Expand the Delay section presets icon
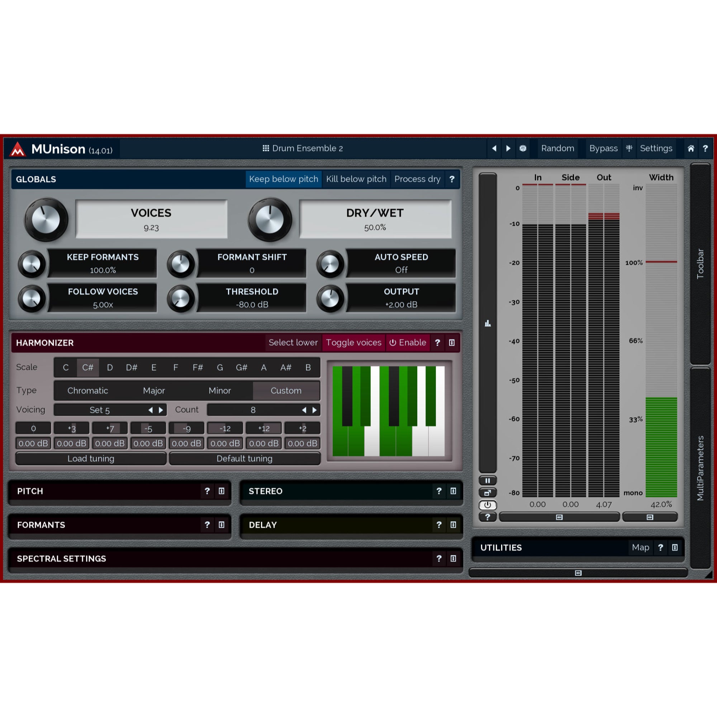Screen dimensions: 717x717 coord(453,525)
